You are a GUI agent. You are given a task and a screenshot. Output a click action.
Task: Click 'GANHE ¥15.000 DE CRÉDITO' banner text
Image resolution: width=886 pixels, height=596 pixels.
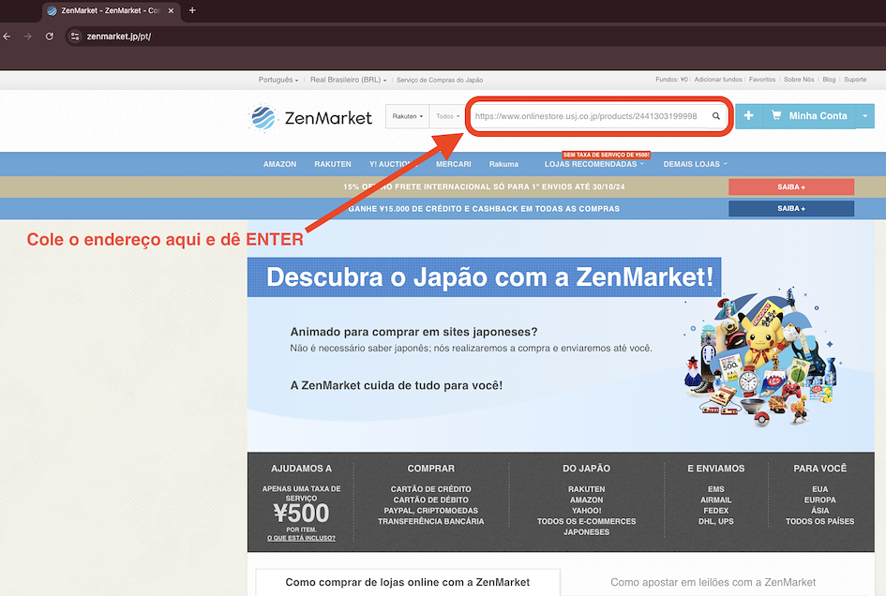pos(484,208)
